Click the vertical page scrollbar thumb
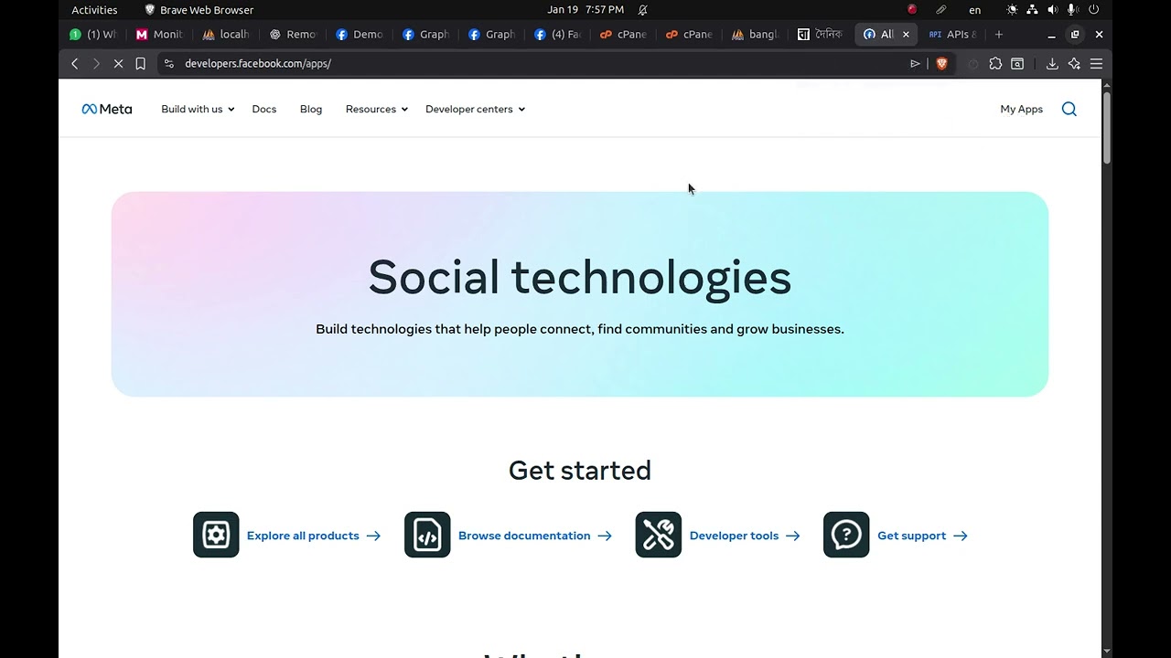This screenshot has width=1171, height=658. (1107, 128)
